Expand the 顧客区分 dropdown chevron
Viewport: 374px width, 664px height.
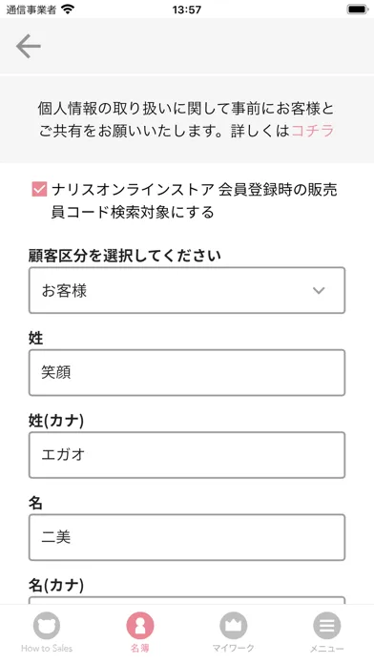[x=319, y=290]
